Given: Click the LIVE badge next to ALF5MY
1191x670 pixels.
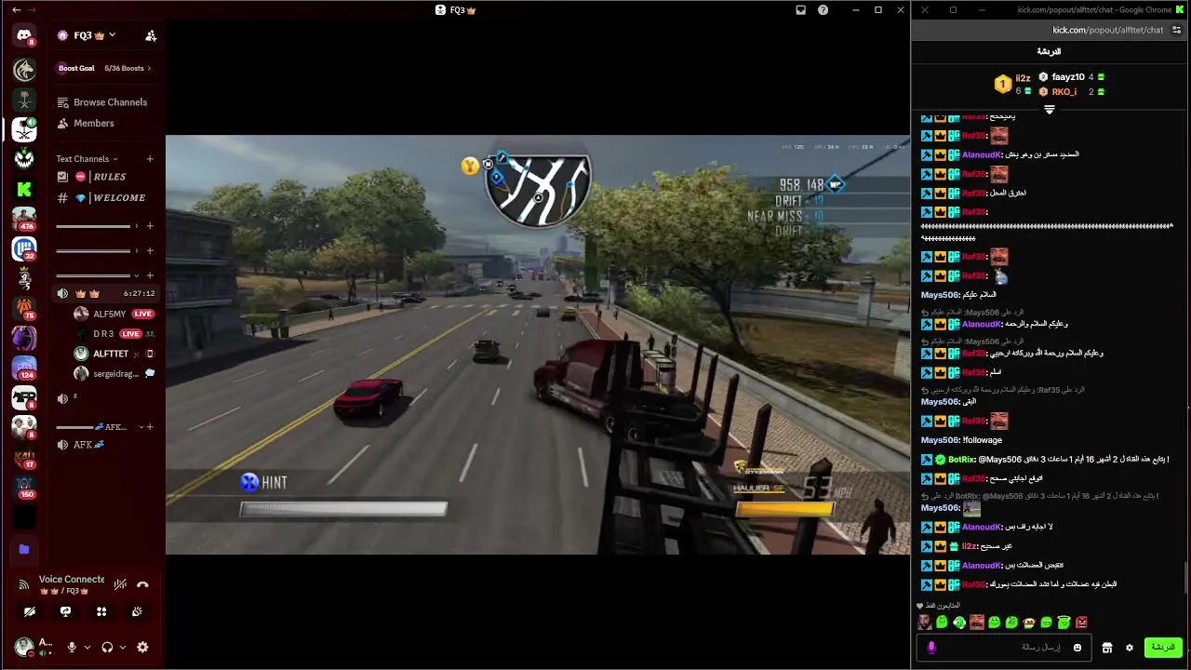Looking at the screenshot, I should tap(142, 314).
